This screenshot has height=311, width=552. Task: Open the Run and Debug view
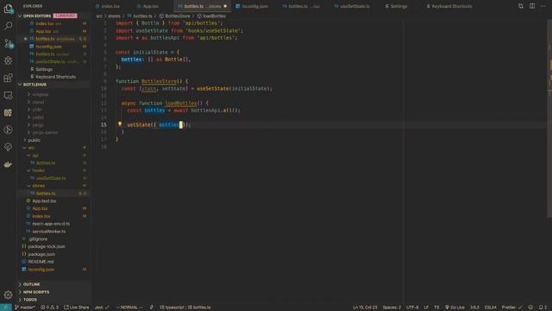(8, 60)
